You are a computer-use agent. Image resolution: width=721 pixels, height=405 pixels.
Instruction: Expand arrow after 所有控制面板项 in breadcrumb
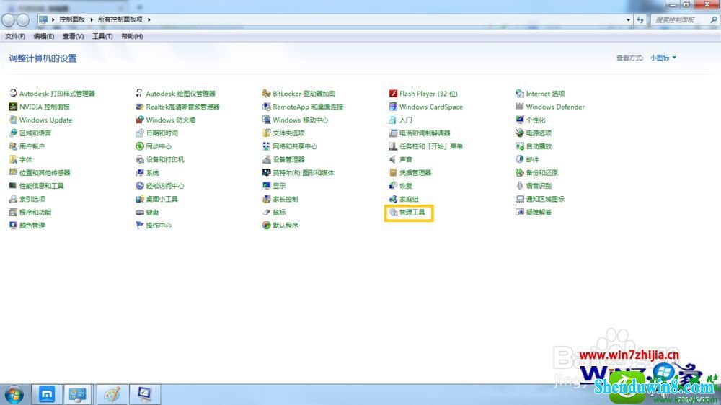pyautogui.click(x=149, y=19)
